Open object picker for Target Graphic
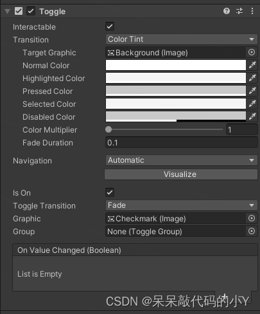Viewport: 260px width, 314px height. tap(252, 52)
